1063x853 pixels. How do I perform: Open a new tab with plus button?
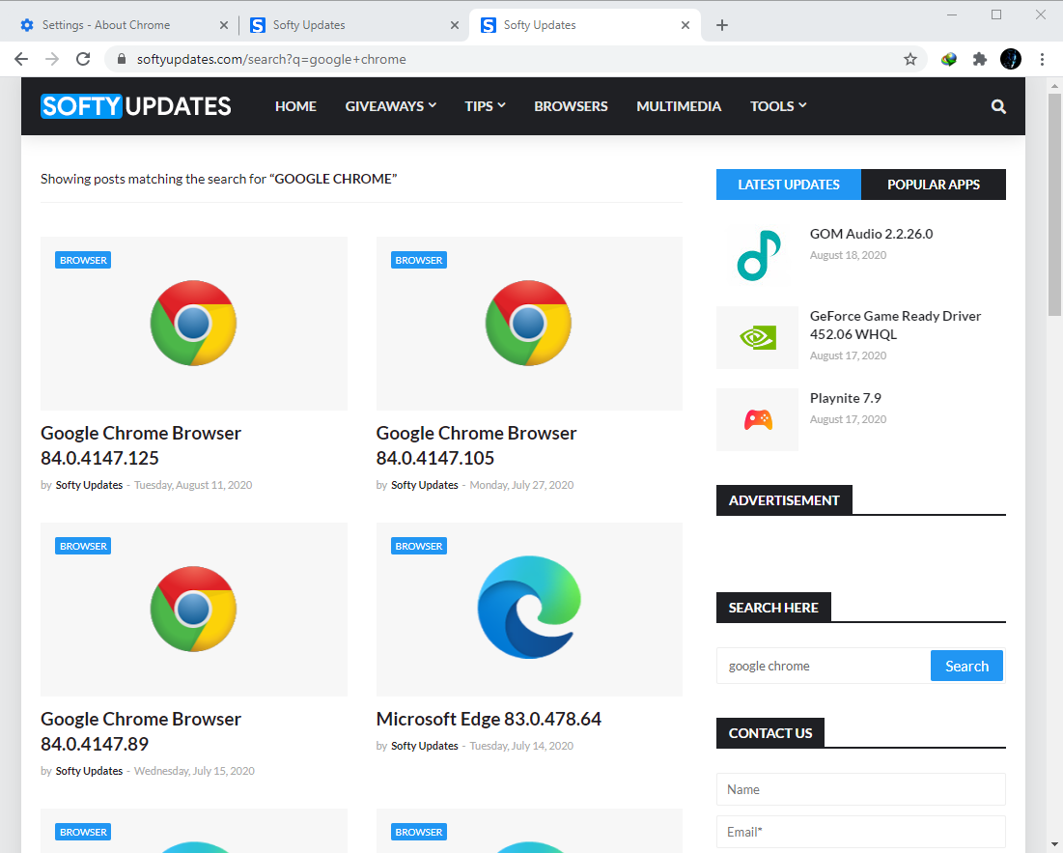click(722, 25)
